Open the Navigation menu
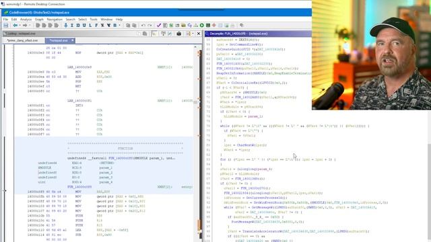Image resolution: width=431 pixels, height=242 pixels. (x=55, y=19)
